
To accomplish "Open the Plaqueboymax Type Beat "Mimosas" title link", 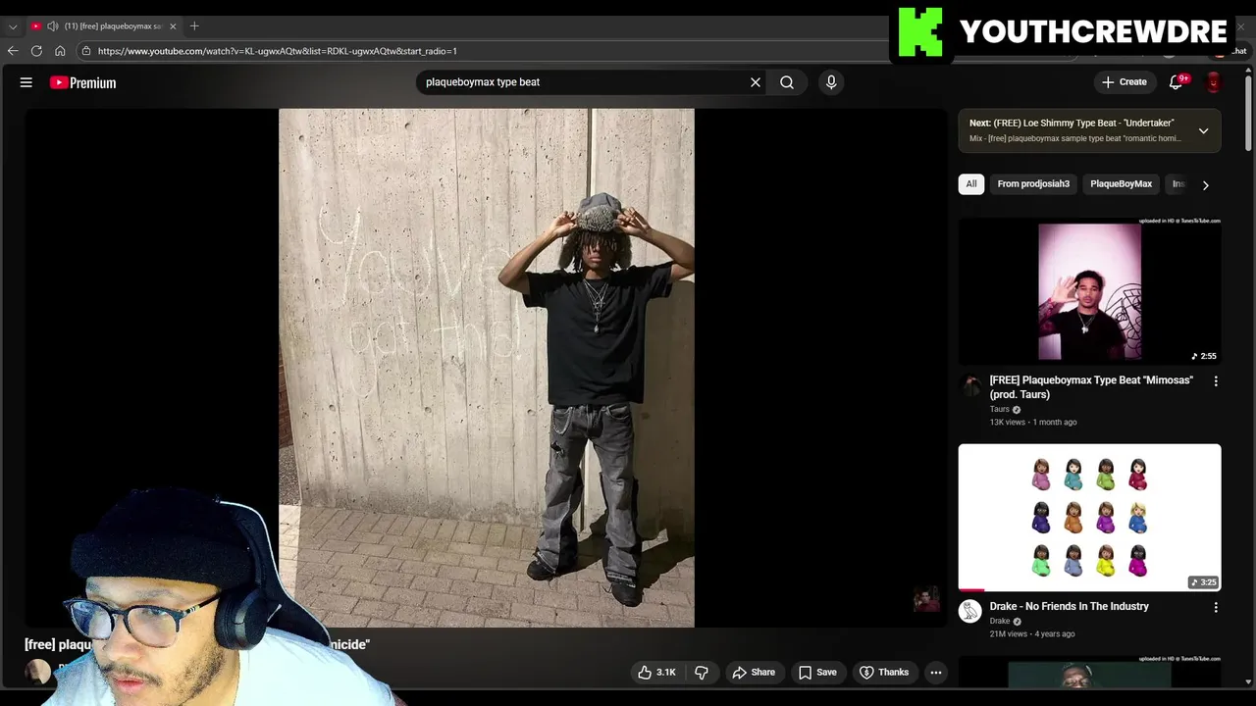I will pyautogui.click(x=1091, y=387).
